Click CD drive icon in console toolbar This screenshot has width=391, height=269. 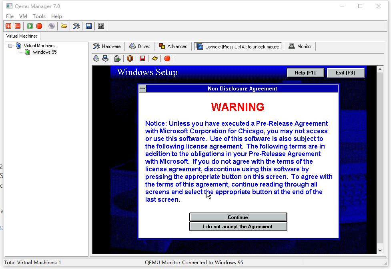96,58
